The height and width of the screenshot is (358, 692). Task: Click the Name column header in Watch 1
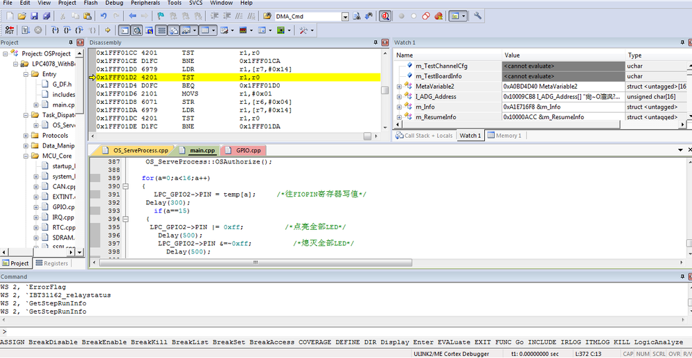tap(447, 55)
